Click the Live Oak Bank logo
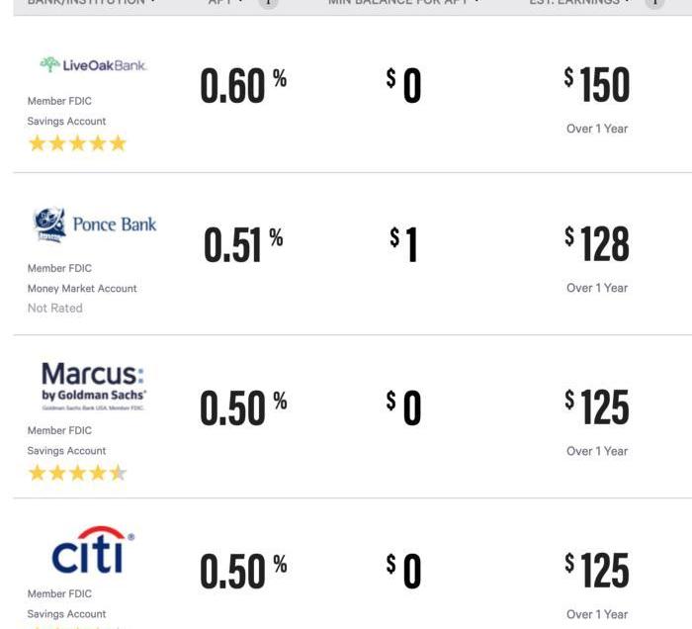The image size is (692, 629). coord(93,65)
